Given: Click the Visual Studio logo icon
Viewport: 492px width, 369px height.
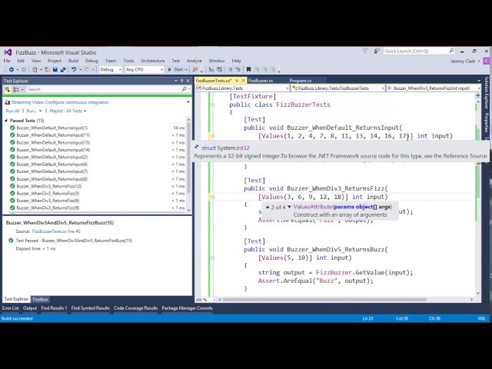Looking at the screenshot, I should (8, 52).
